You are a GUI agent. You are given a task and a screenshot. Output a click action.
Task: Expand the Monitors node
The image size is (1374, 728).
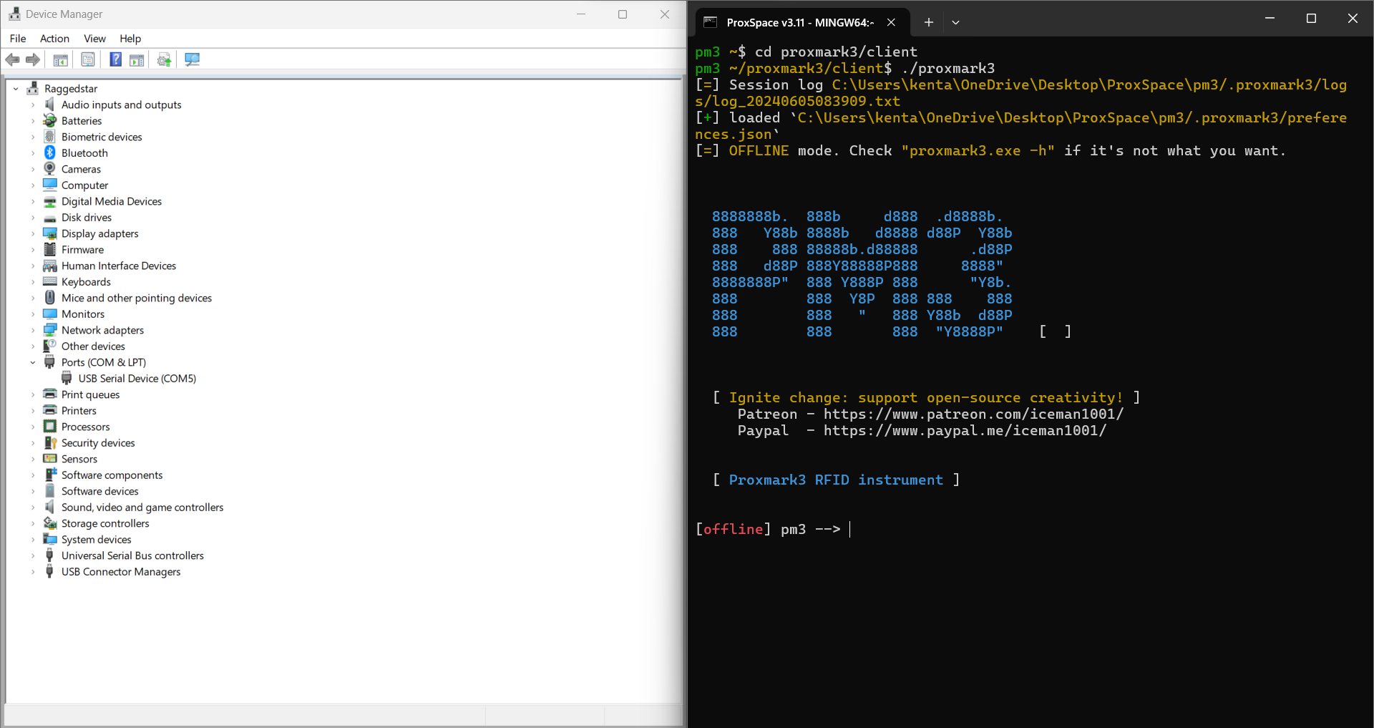[x=33, y=314]
